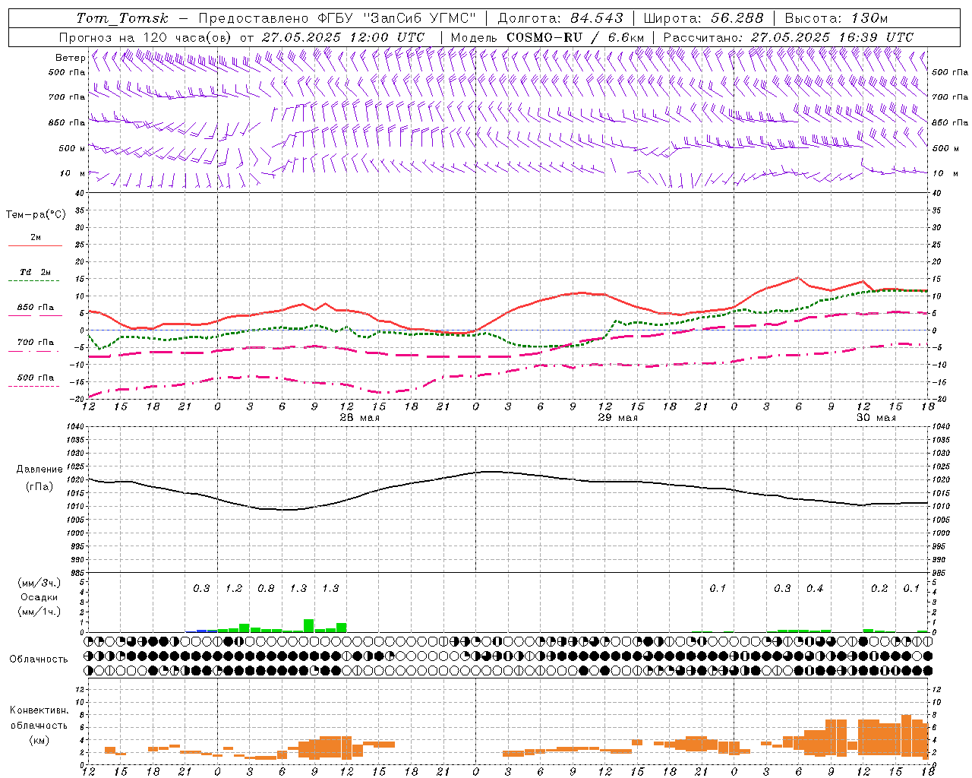Click the 29 мая date label
The height and width of the screenshot is (778, 972).
point(618,418)
